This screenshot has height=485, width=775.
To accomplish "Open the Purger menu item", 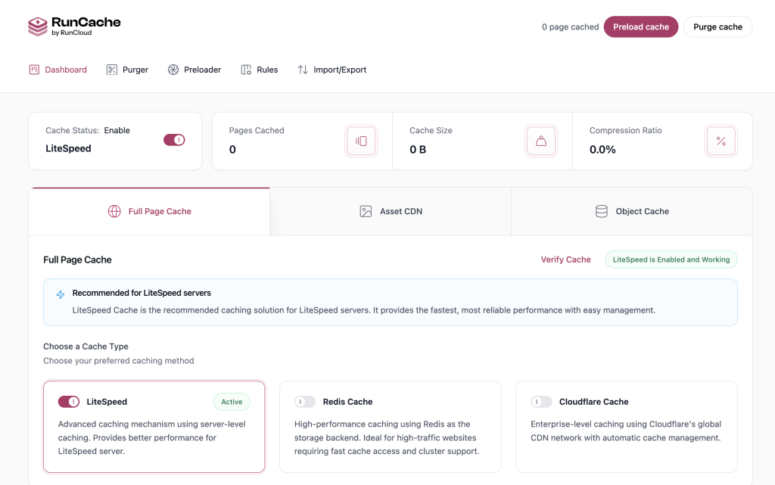I will [x=127, y=70].
